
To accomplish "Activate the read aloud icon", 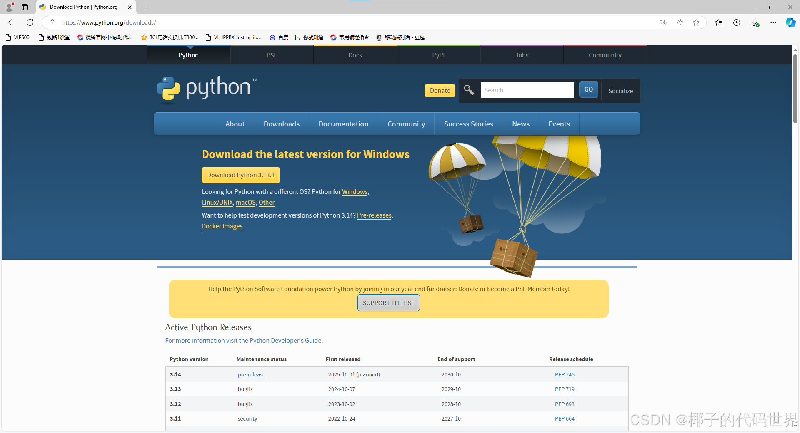I will click(680, 22).
